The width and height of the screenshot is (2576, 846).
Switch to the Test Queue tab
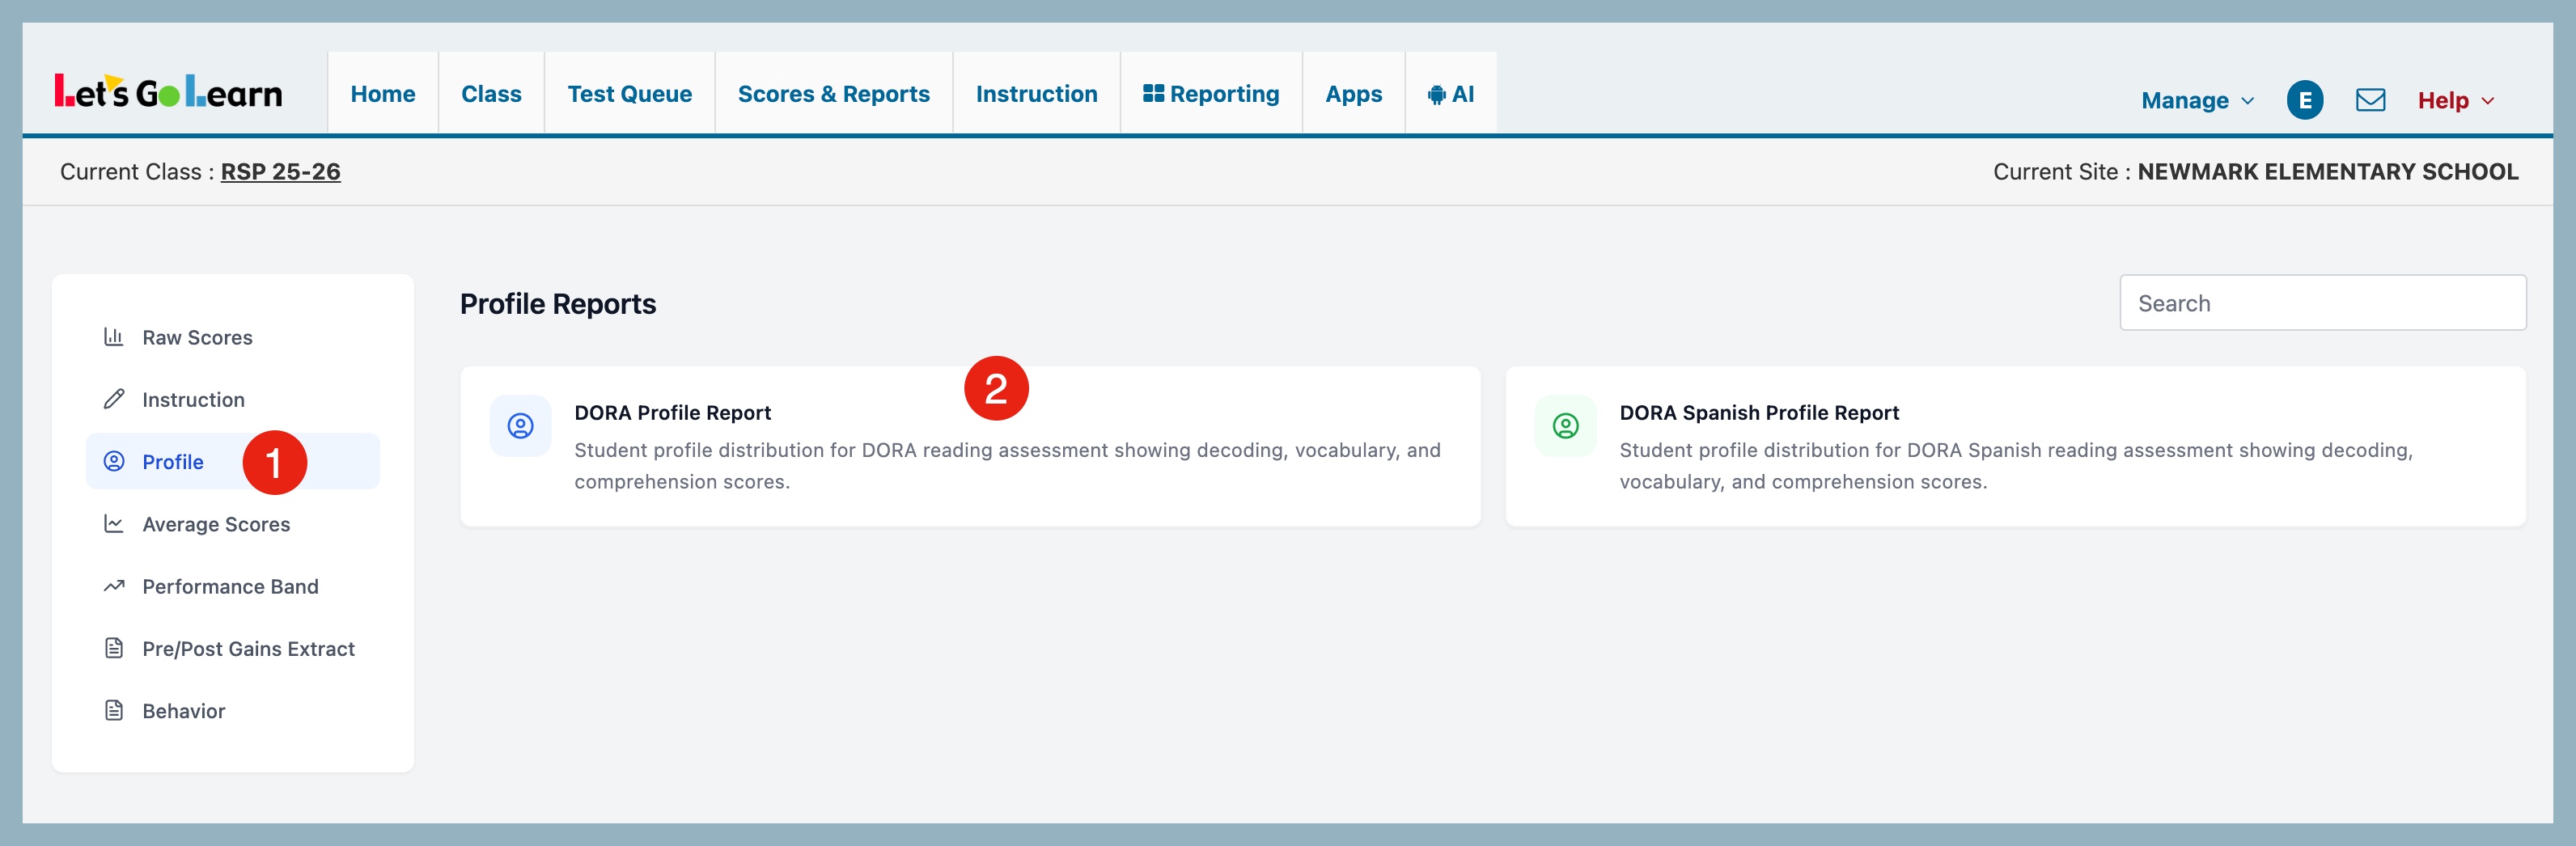629,94
